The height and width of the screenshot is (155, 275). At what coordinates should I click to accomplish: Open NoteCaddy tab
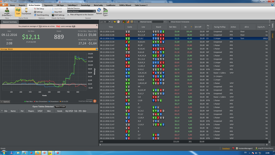click(x=98, y=5)
